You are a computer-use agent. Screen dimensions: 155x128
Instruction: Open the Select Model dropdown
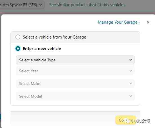[x=75, y=96]
